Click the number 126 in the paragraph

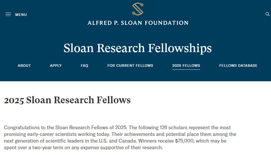pyautogui.click(x=163, y=127)
